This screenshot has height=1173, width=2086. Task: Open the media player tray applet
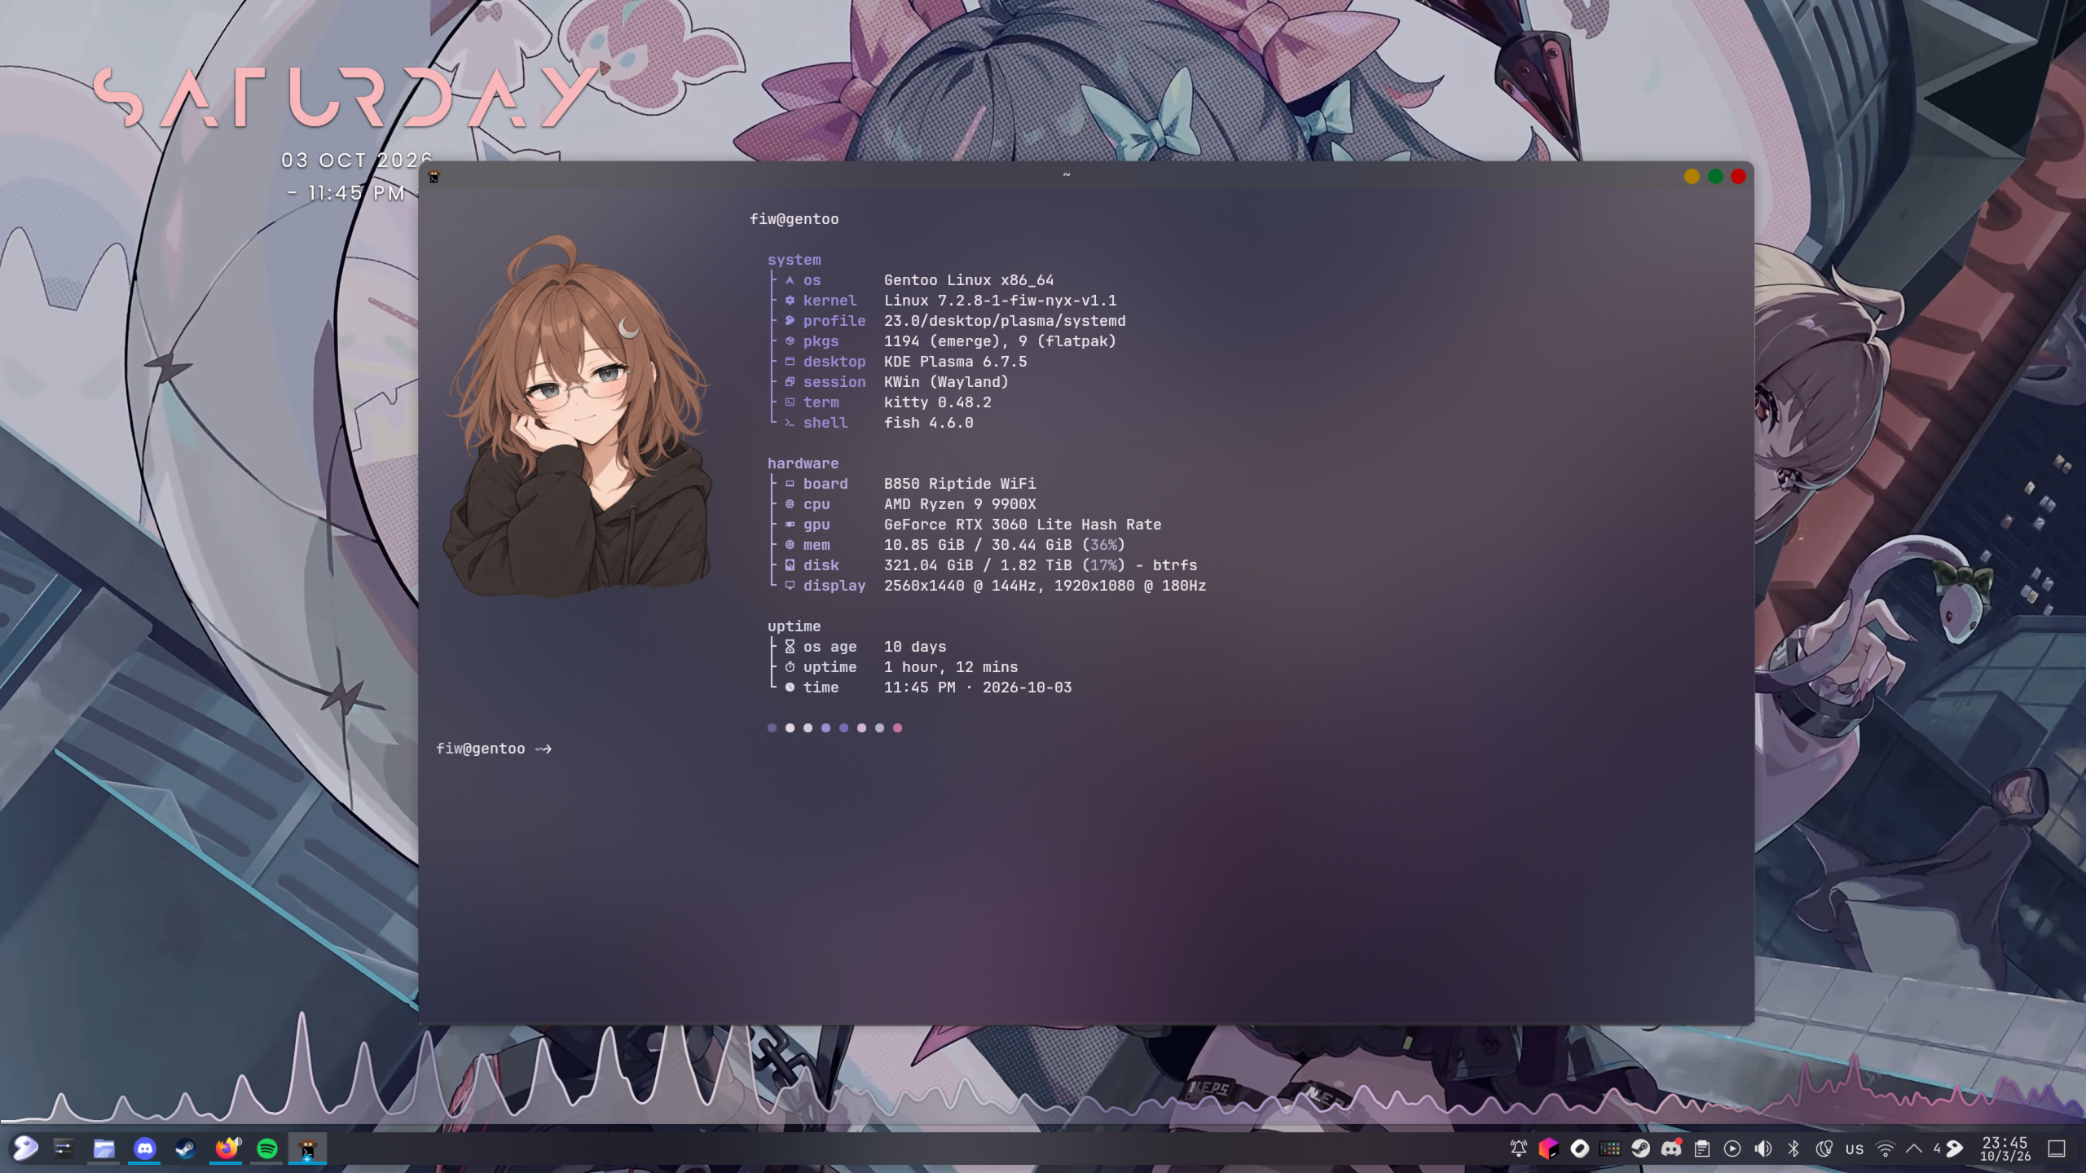1732,1149
